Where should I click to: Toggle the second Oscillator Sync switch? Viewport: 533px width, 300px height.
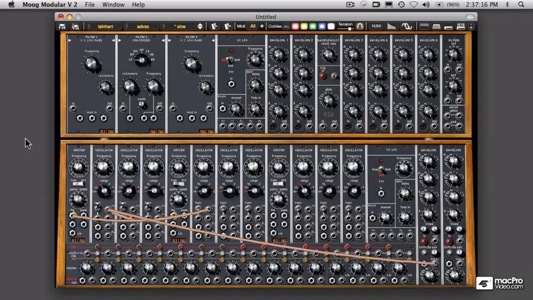tap(123, 208)
